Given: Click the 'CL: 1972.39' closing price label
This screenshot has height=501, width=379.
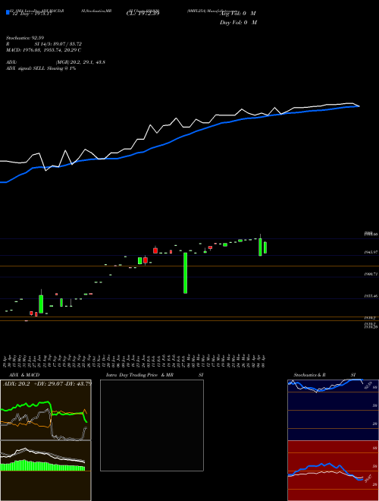Looking at the screenshot, I should [x=143, y=13].
